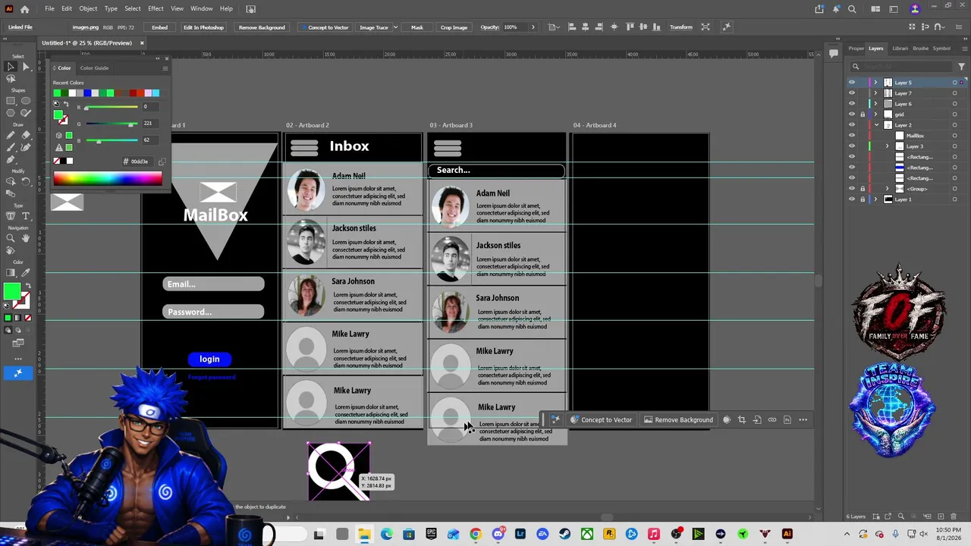Open the Window menu
Screen dimensions: 971x546
click(201, 9)
